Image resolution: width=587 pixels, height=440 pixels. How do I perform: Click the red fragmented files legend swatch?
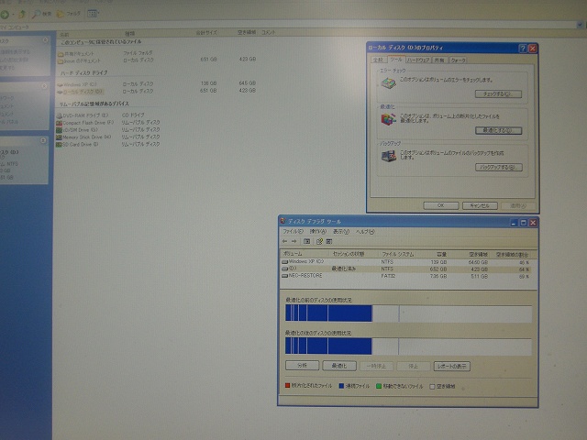click(x=287, y=385)
